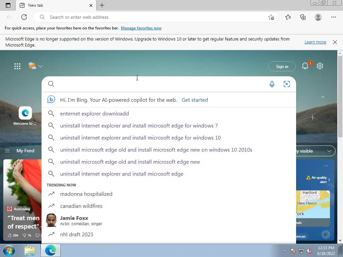Click network tray icon

click(x=301, y=251)
